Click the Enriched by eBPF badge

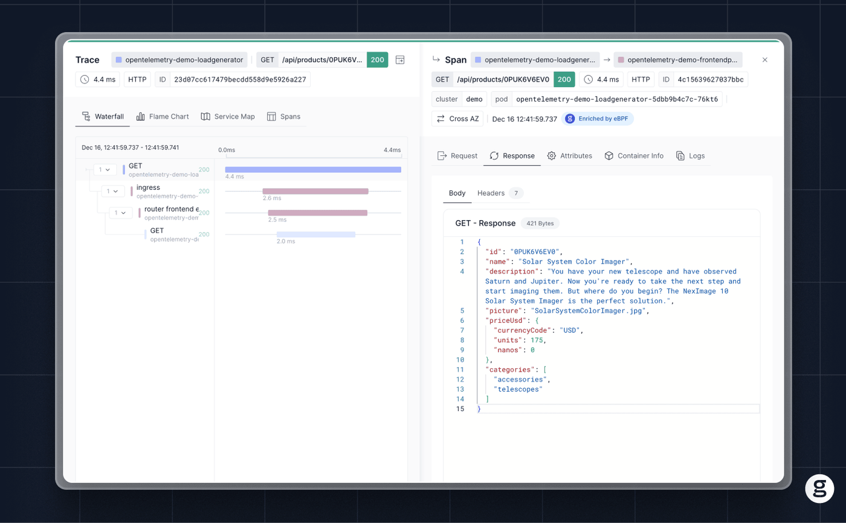(598, 119)
